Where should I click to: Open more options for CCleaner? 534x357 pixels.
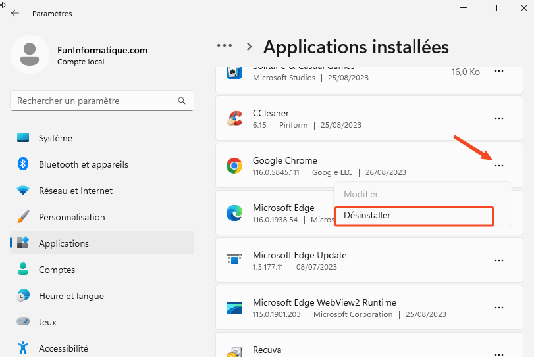pos(498,118)
